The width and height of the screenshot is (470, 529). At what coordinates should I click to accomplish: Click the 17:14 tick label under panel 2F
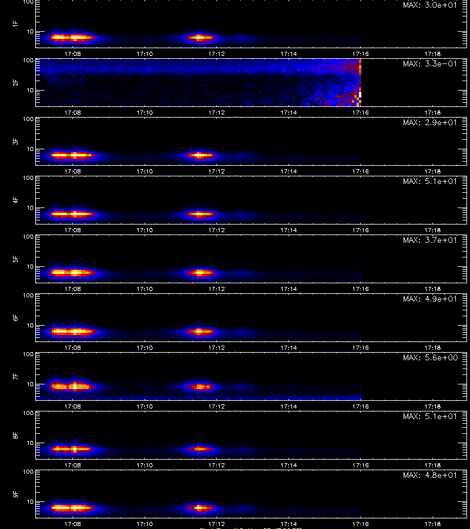[x=288, y=113]
